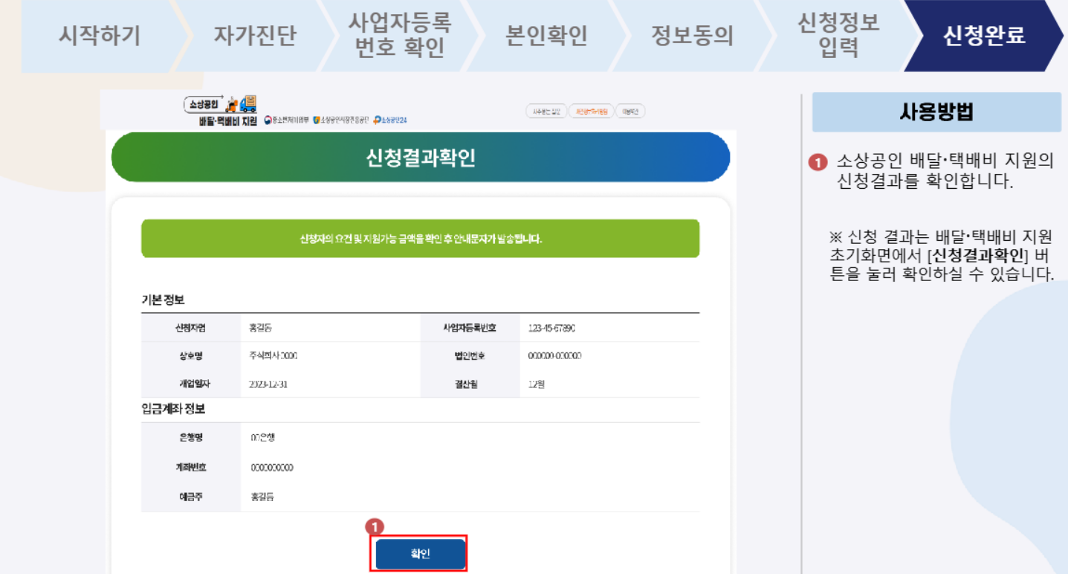
Task: Click the blue 확인 button
Action: tap(420, 554)
